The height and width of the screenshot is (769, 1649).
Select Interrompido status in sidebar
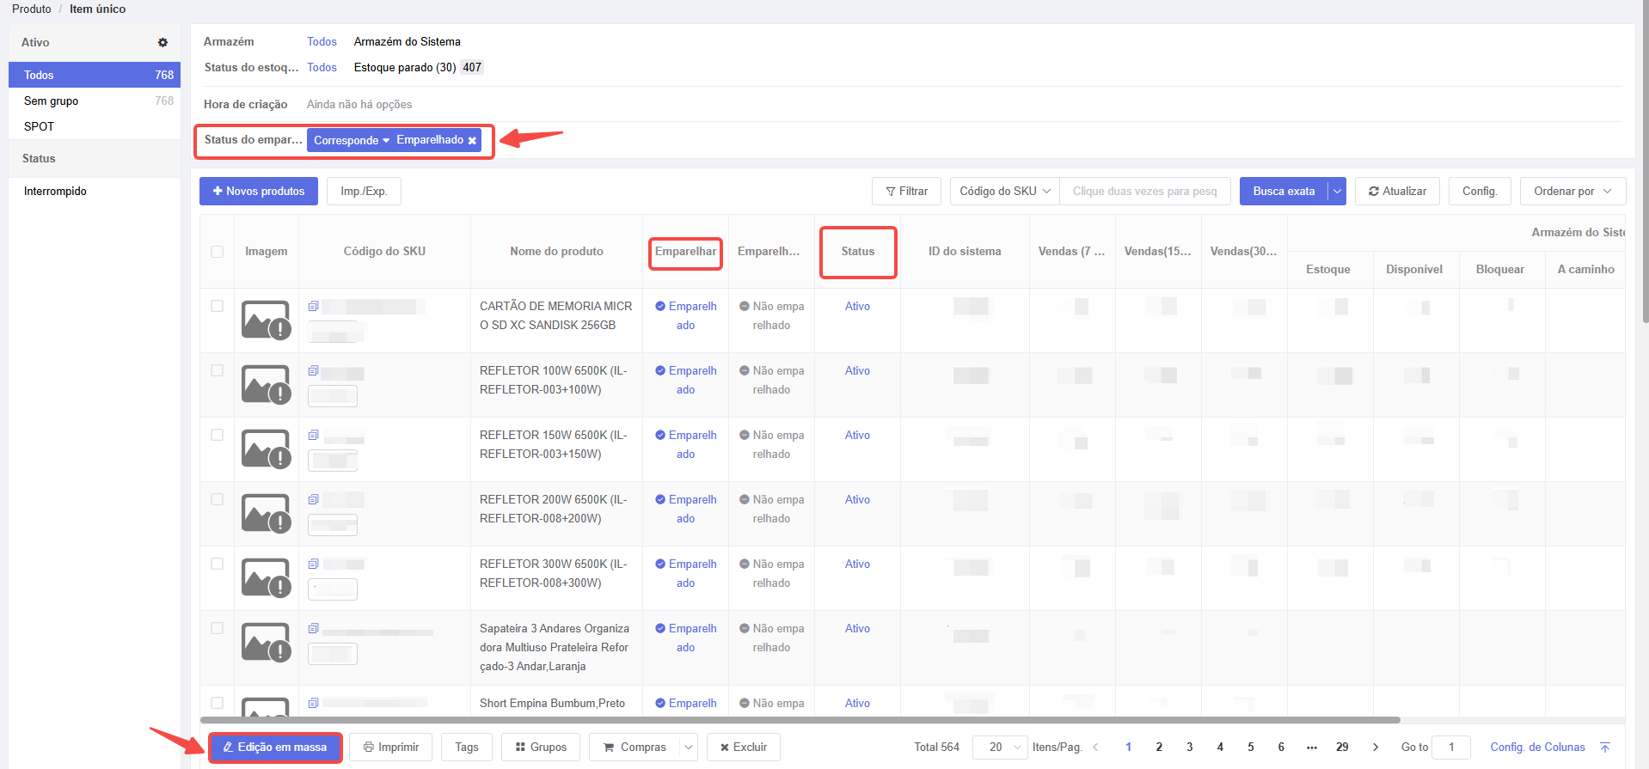click(55, 191)
